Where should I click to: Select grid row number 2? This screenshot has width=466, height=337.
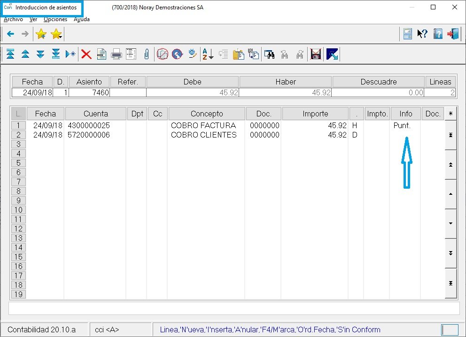(x=18, y=135)
